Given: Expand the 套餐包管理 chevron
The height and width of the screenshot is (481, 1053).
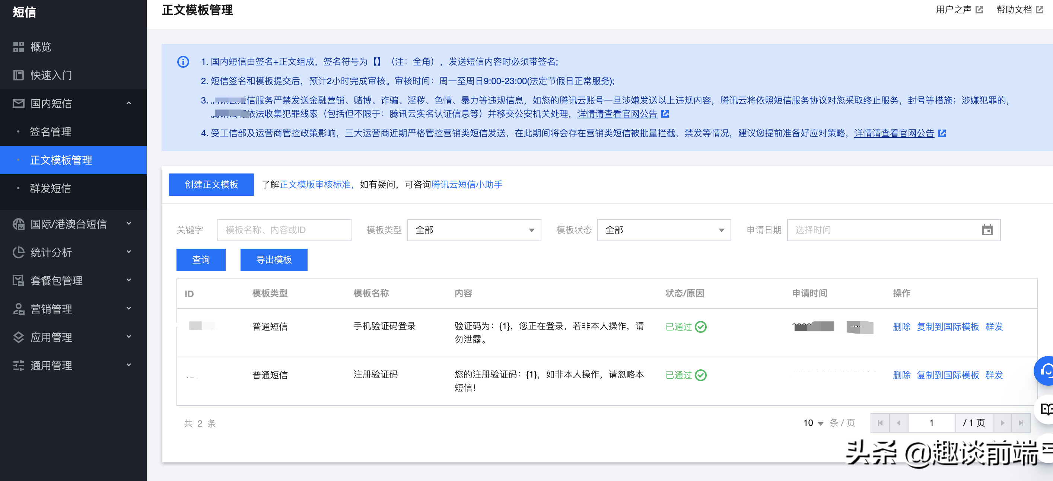Looking at the screenshot, I should pos(129,280).
